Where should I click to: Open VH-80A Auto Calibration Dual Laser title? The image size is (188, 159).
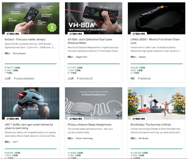(x=90, y=41)
